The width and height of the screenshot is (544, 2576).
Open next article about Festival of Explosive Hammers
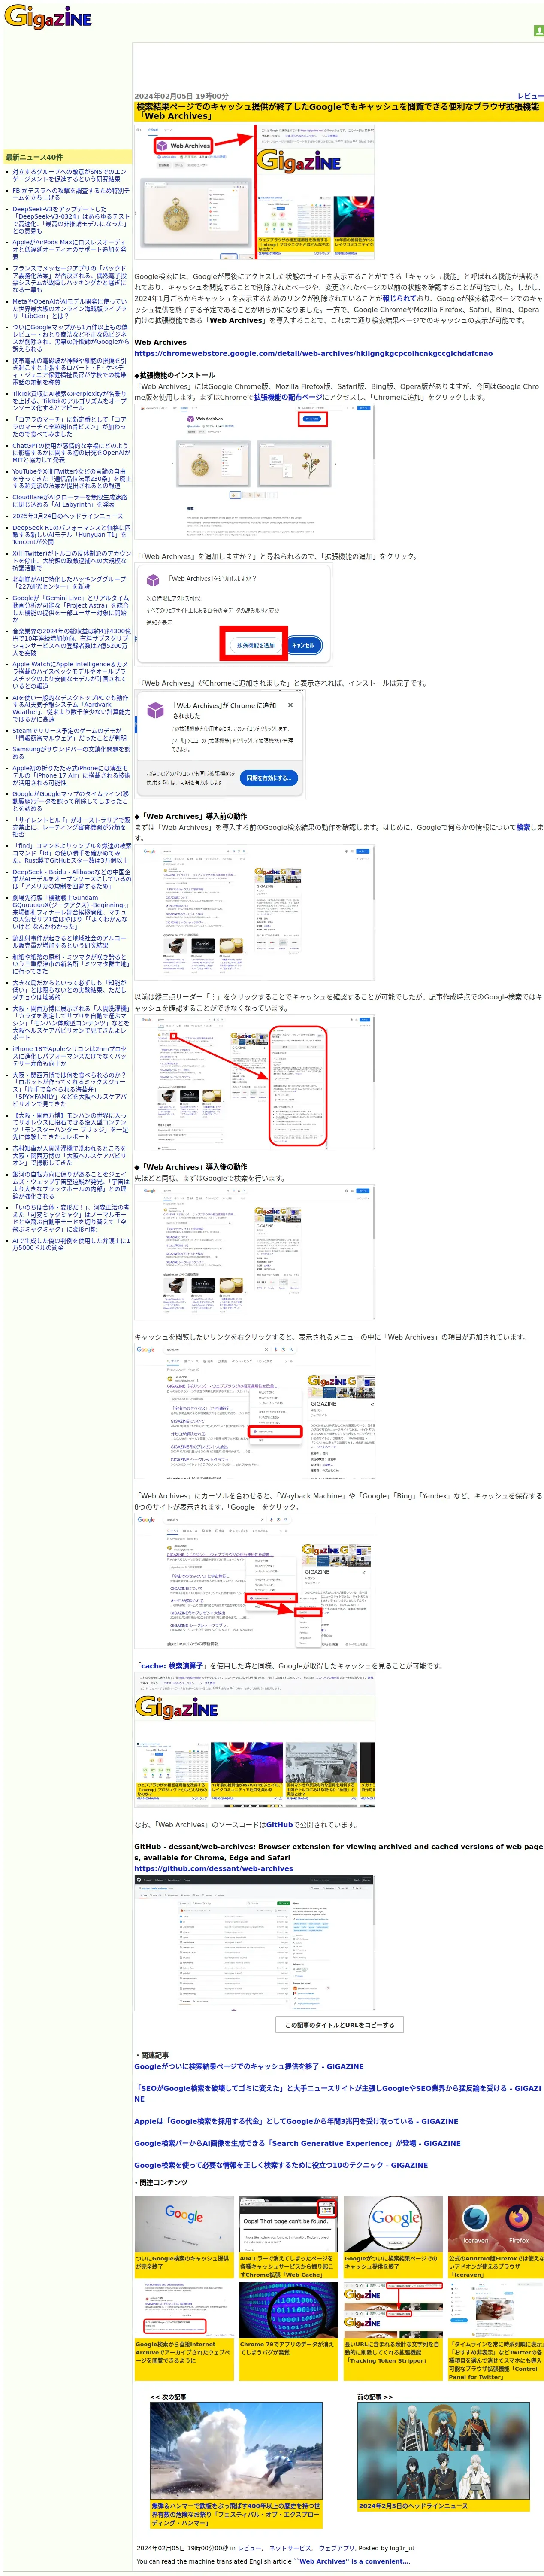click(236, 2464)
